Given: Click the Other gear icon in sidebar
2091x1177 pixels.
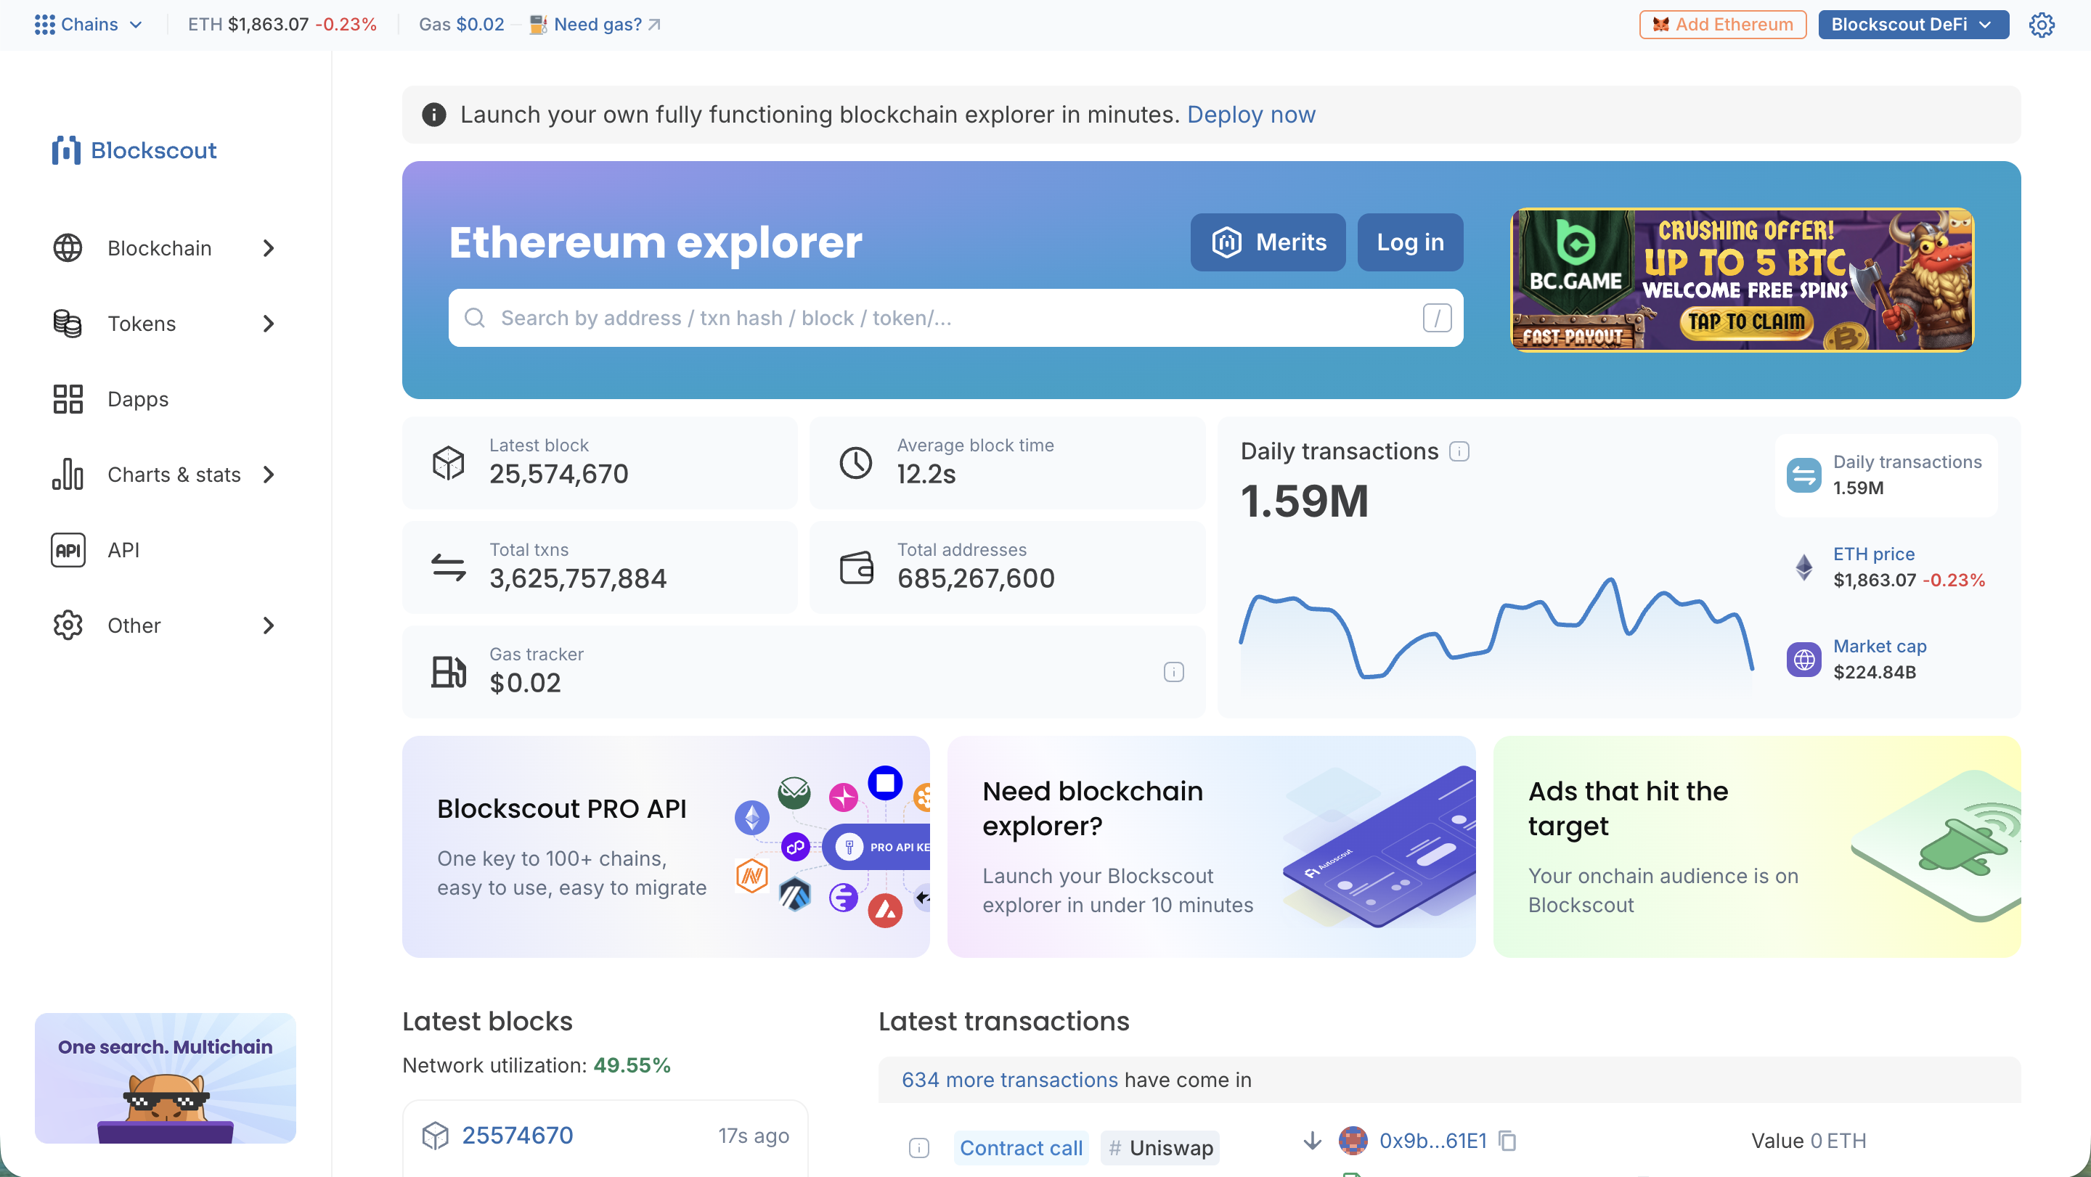Looking at the screenshot, I should [68, 626].
